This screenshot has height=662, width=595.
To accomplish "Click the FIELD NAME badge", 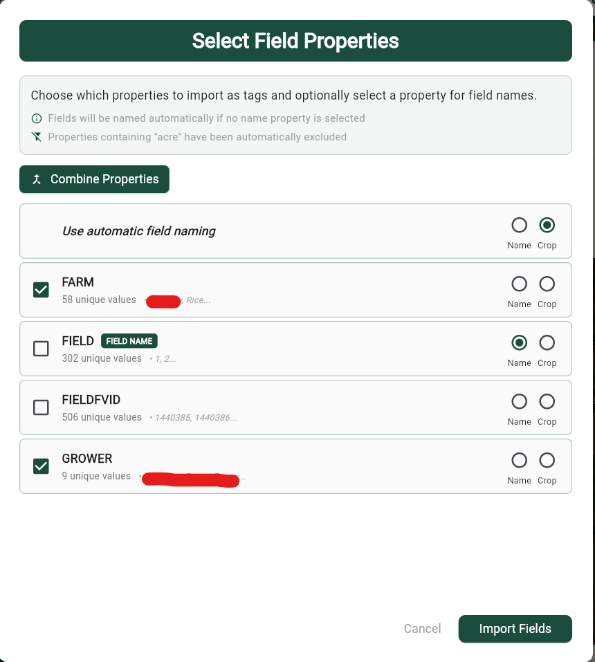I will [x=129, y=340].
